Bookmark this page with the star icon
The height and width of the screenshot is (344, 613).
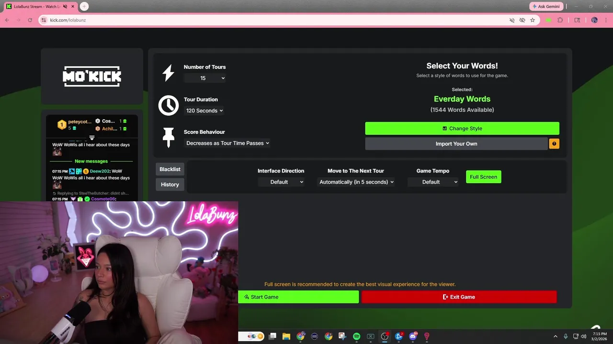[533, 20]
